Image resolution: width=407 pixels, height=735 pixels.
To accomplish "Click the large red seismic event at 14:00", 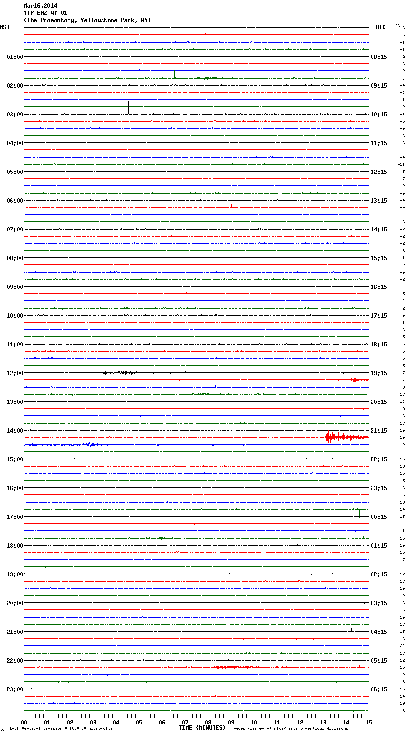I will [x=346, y=437].
